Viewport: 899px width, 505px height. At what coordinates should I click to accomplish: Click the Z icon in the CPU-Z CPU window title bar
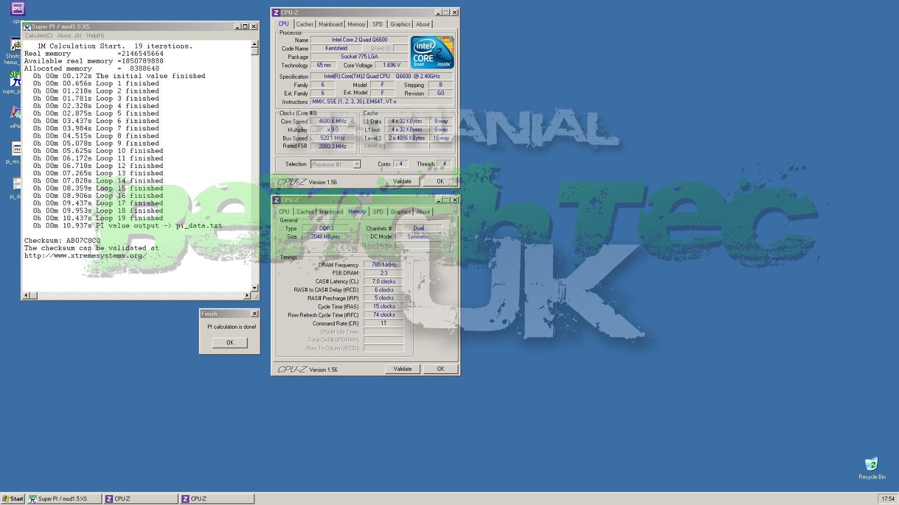click(276, 12)
